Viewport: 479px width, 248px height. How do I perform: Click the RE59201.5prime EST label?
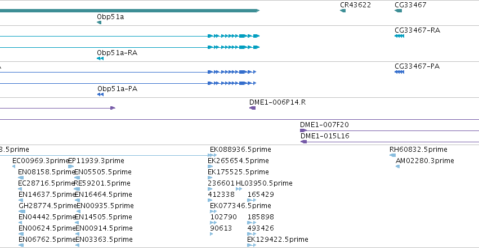(x=102, y=183)
